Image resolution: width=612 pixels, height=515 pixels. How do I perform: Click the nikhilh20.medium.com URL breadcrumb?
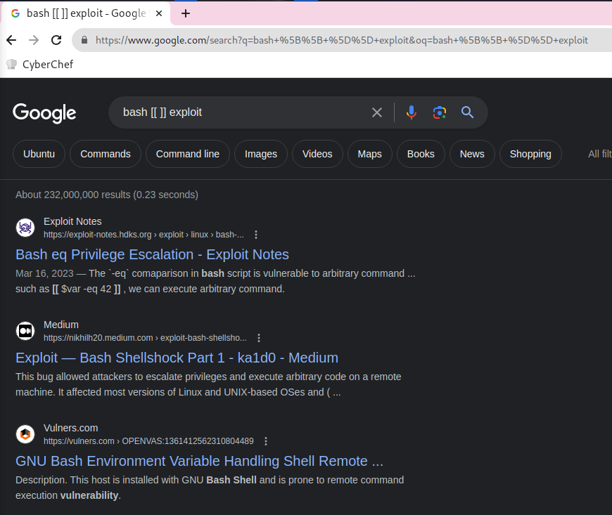click(x=145, y=338)
